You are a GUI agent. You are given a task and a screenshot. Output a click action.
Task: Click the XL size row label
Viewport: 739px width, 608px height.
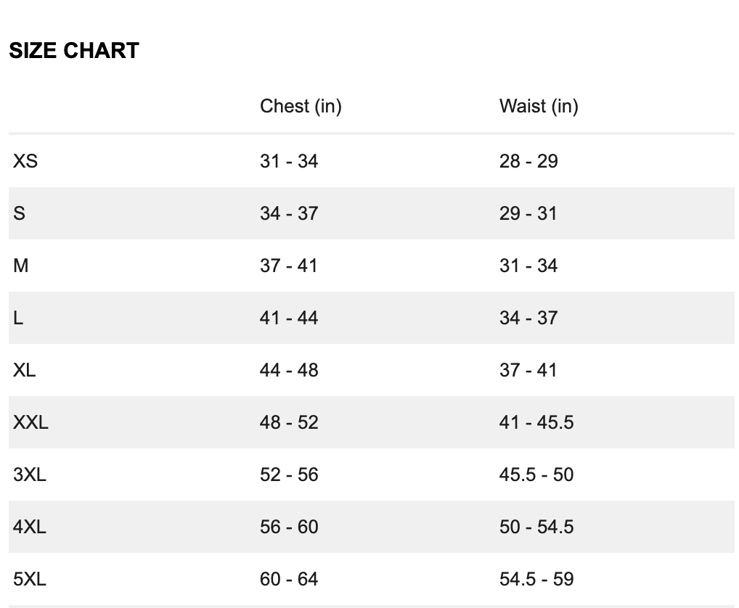pyautogui.click(x=24, y=370)
